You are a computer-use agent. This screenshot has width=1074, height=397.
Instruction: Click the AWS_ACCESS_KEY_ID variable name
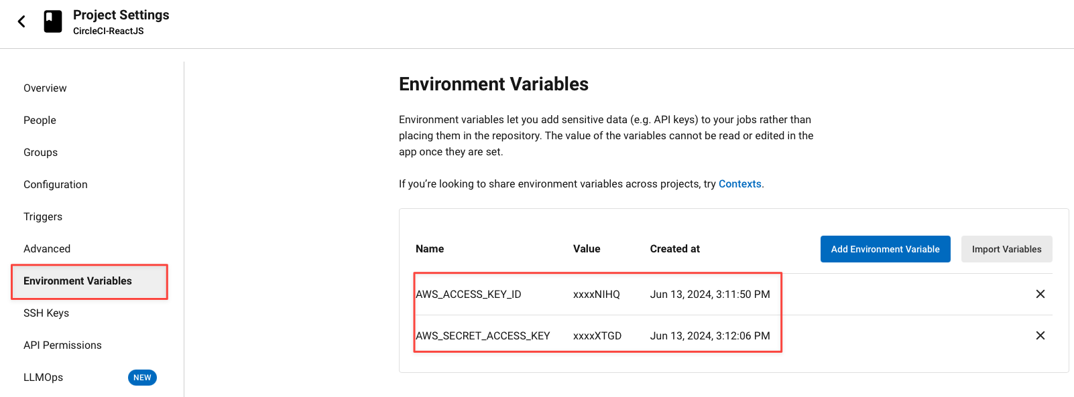point(469,295)
